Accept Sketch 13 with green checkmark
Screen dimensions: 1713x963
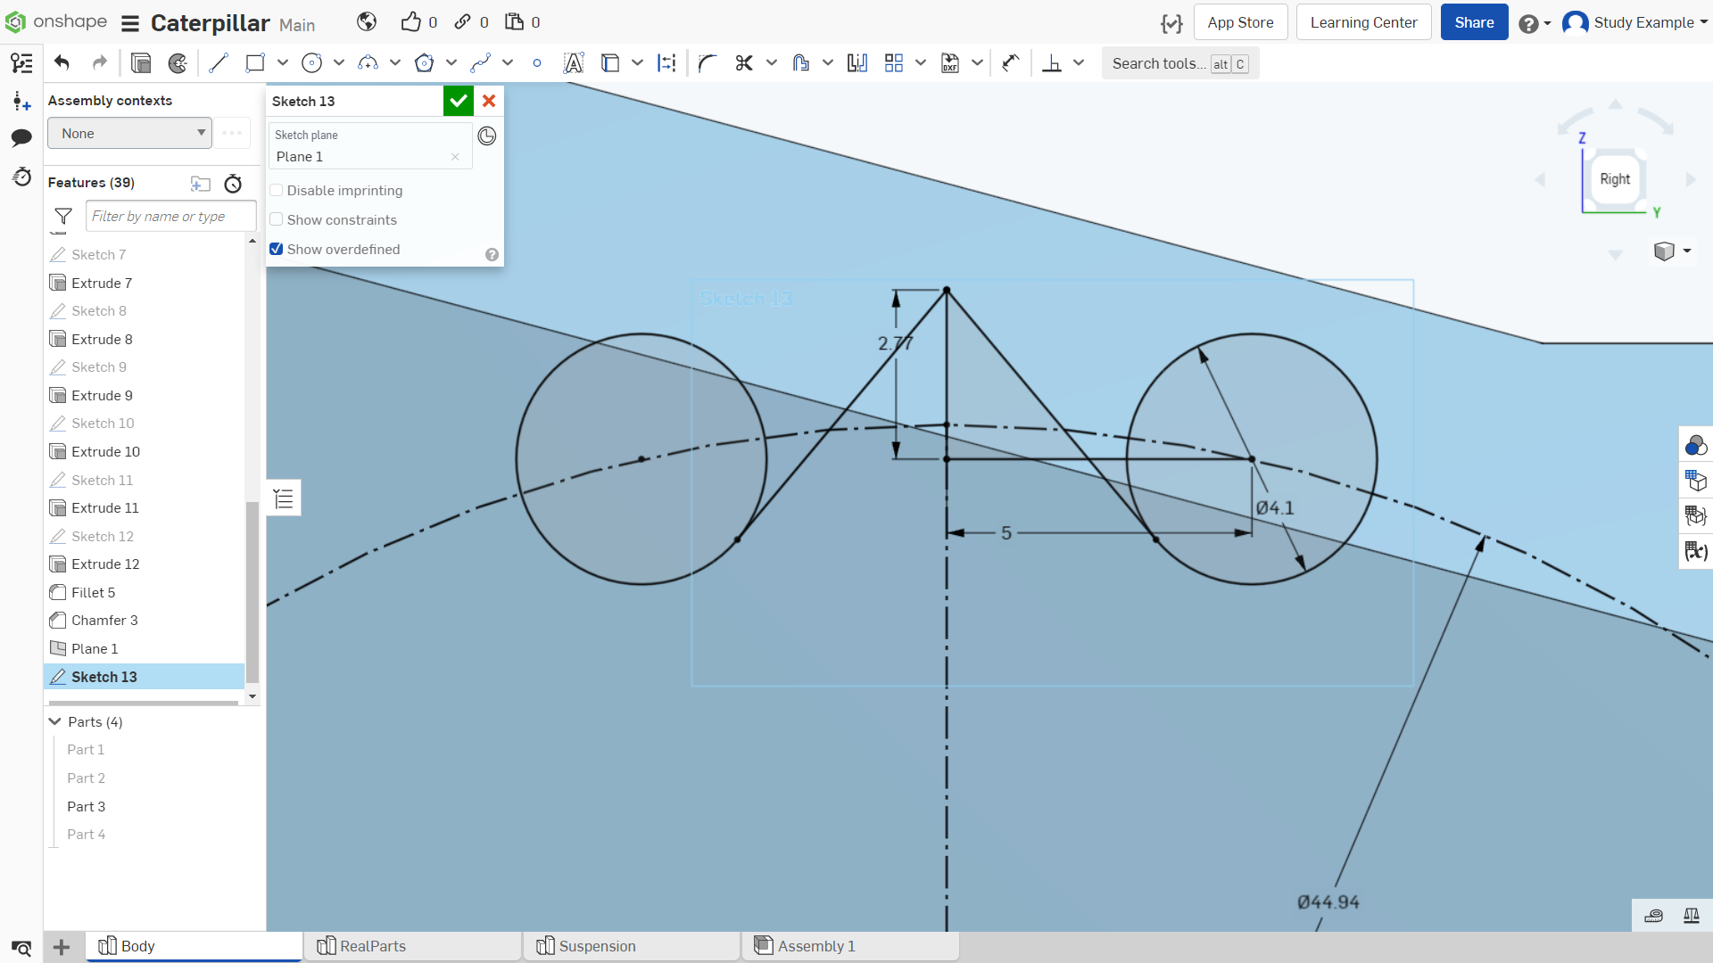coord(459,101)
